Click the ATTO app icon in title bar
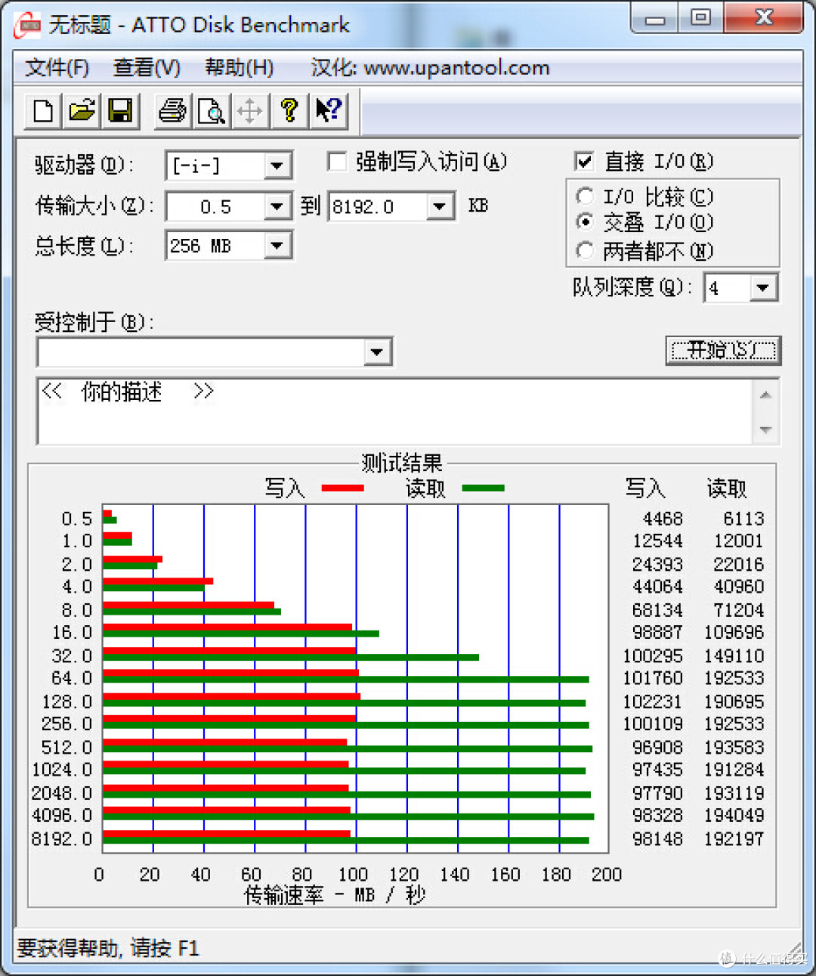816x976 pixels. [29, 25]
